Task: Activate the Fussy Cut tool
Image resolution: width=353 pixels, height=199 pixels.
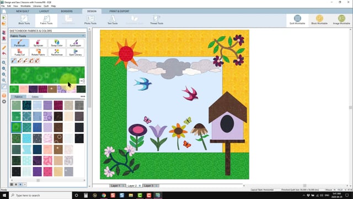Action: click(20, 53)
